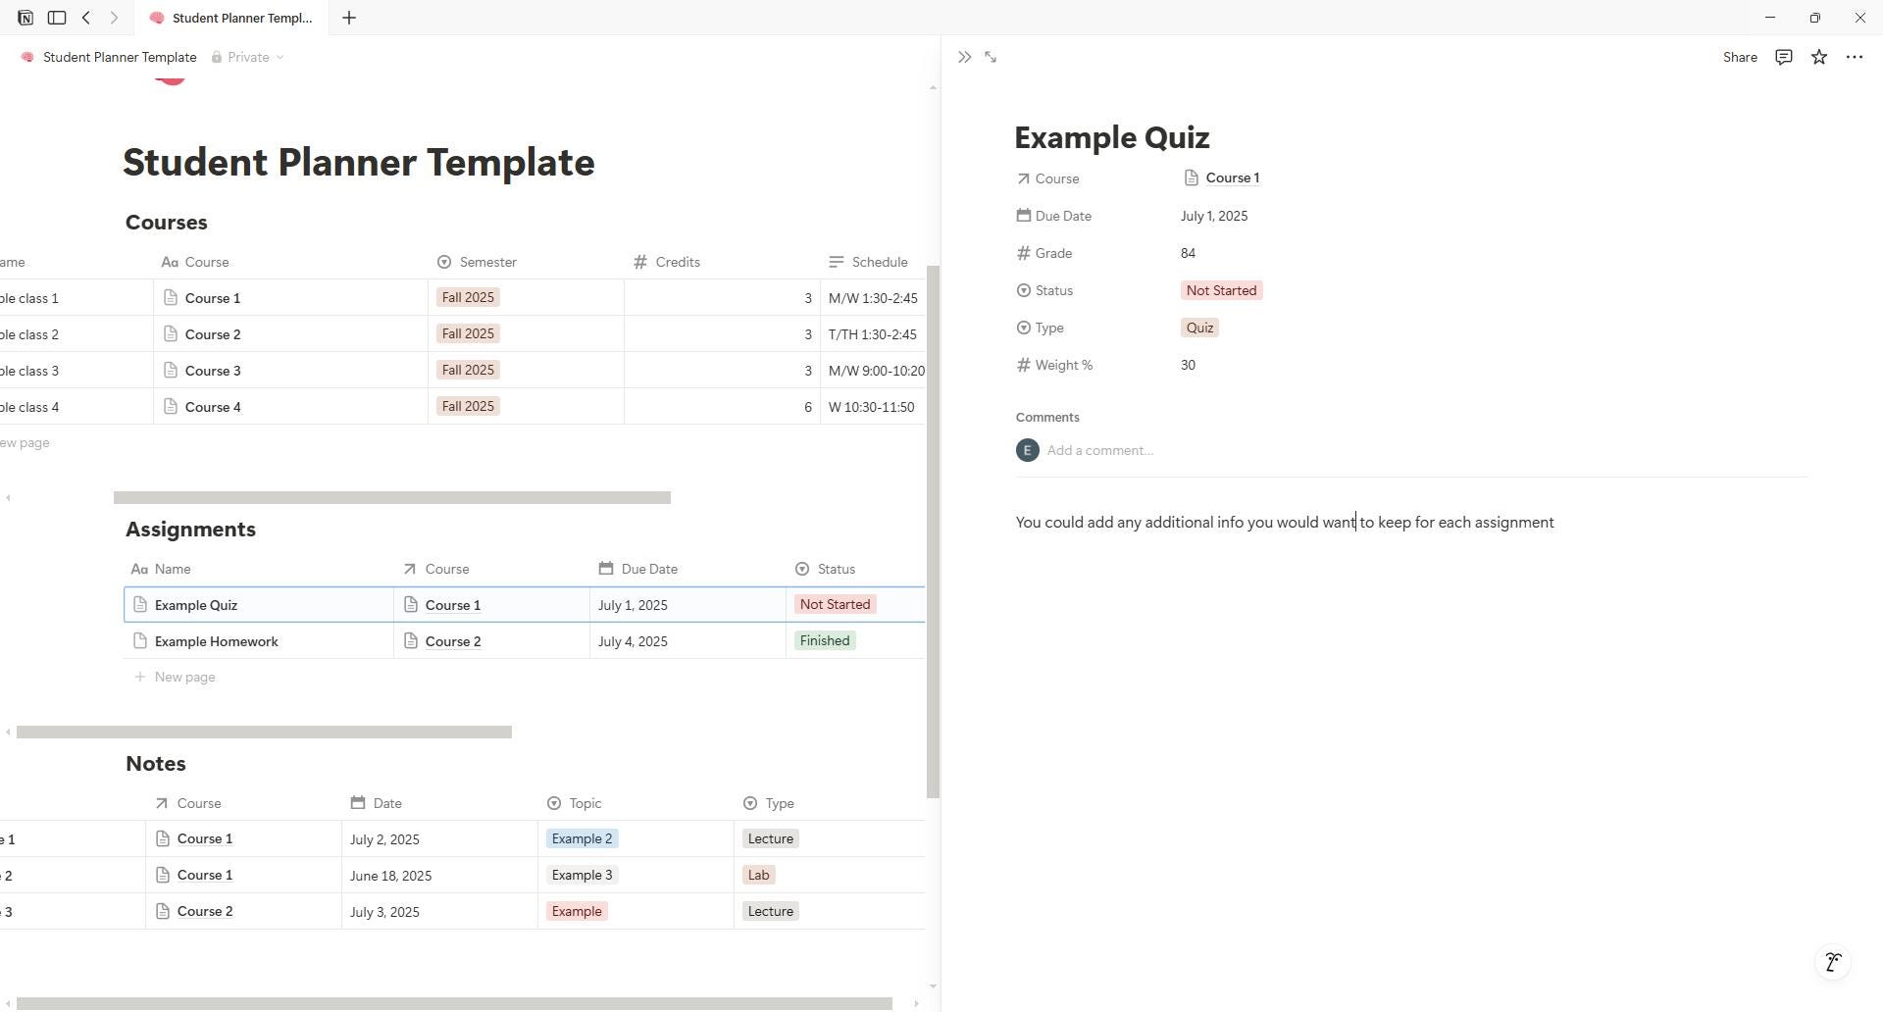The width and height of the screenshot is (1883, 1012).
Task: Expand the Private visibility dropdown
Action: (x=248, y=57)
